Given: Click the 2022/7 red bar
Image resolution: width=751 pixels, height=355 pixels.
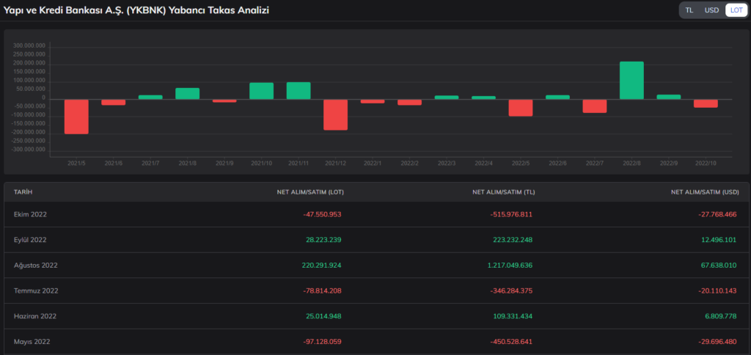Looking at the screenshot, I should 595,106.
